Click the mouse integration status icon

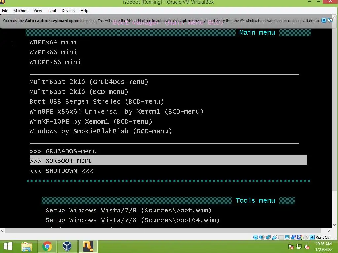tap(306, 237)
